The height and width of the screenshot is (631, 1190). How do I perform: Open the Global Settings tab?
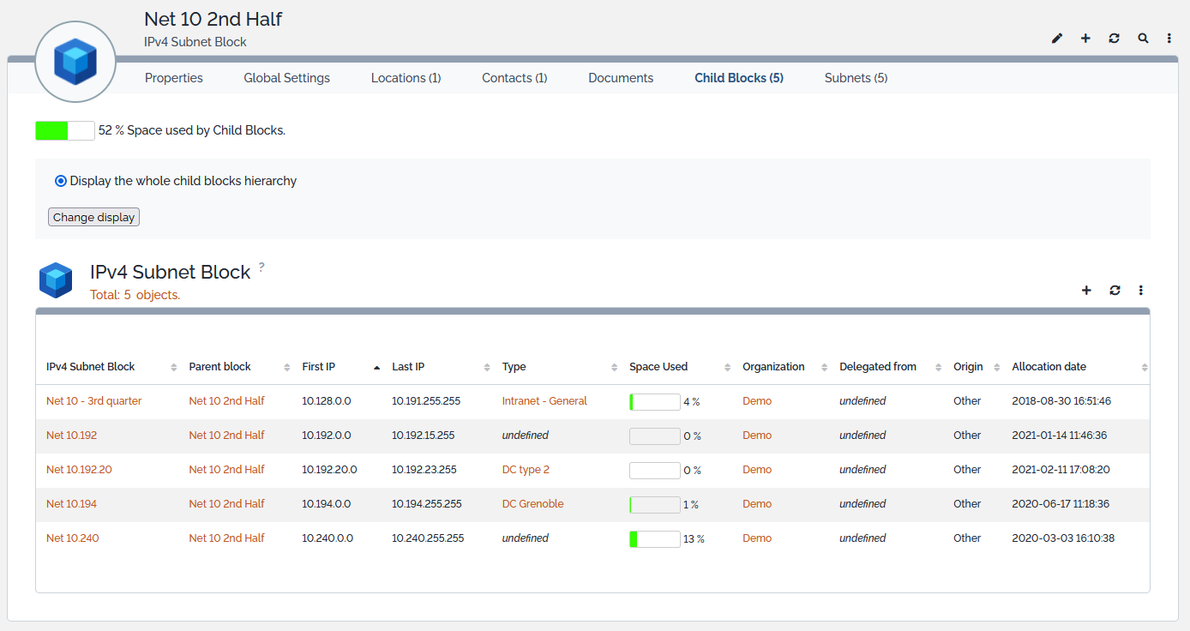click(x=286, y=78)
